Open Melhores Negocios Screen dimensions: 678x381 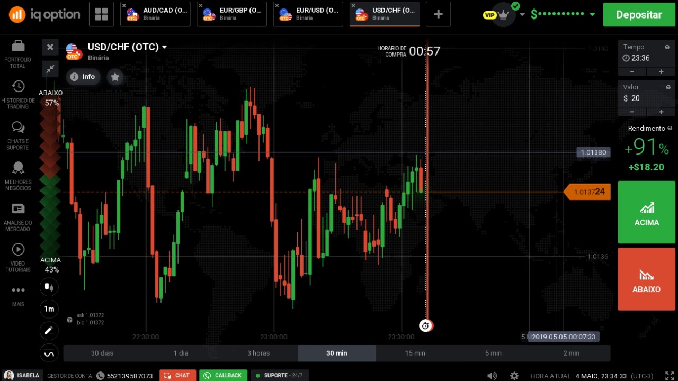point(18,177)
